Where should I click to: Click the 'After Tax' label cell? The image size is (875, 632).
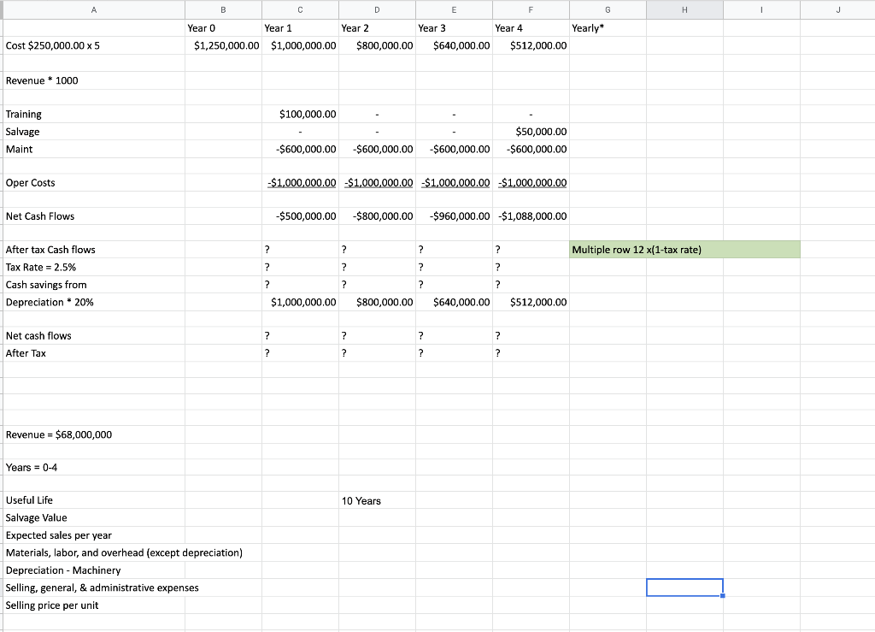94,353
